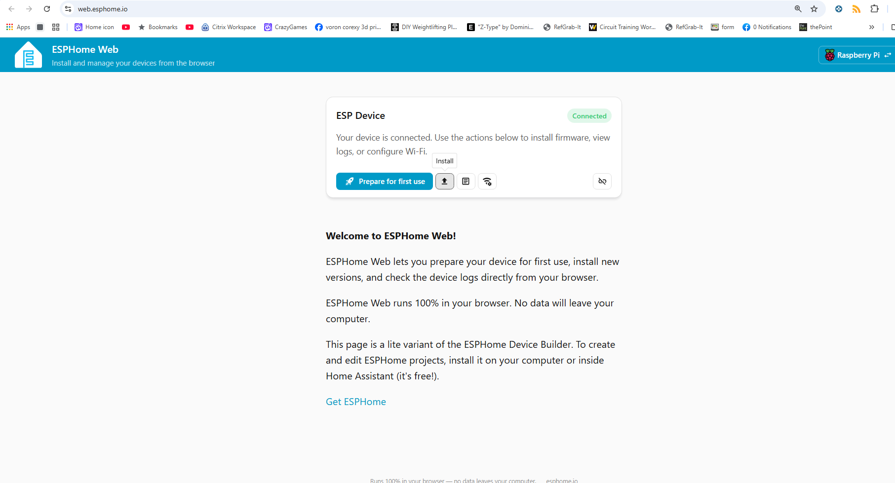Viewport: 895px width, 483px height.
Task: Open Z-Type by Dominic bookmark
Action: click(x=501, y=27)
